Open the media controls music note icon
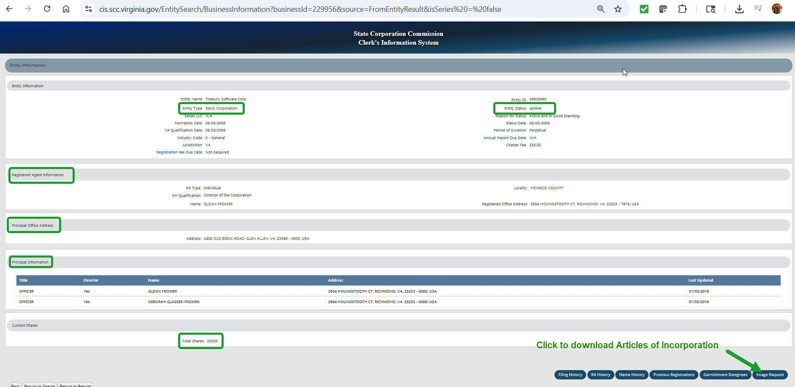 tap(758, 9)
